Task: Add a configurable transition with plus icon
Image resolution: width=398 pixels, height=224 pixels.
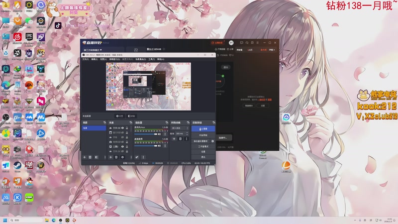Action: point(174,139)
